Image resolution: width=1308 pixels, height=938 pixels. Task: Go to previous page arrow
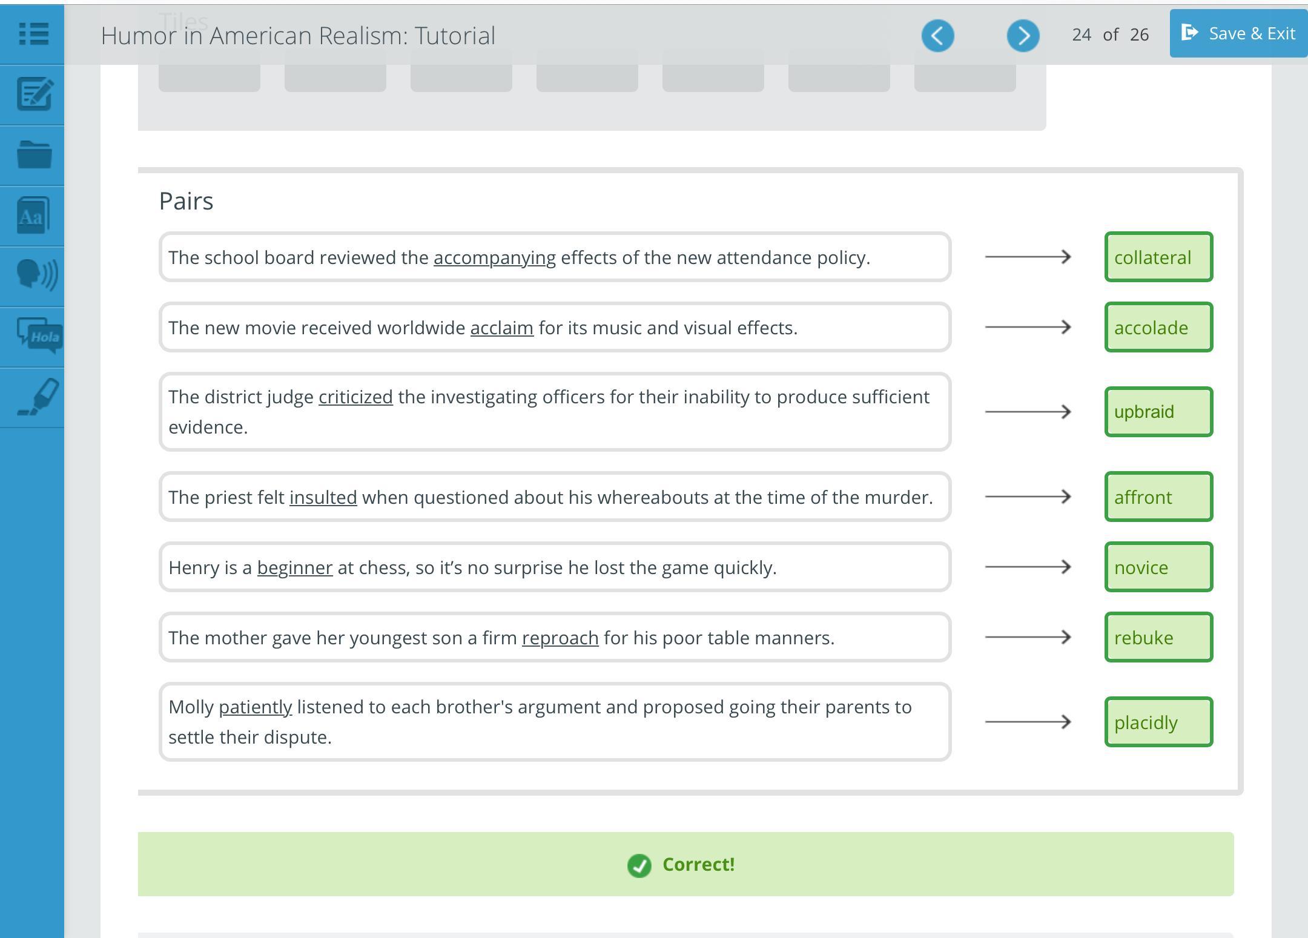(x=937, y=36)
